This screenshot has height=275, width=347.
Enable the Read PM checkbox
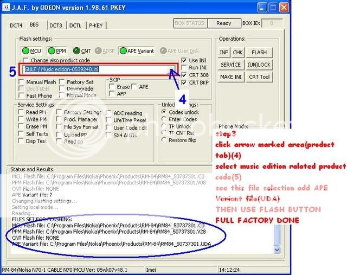[21, 112]
